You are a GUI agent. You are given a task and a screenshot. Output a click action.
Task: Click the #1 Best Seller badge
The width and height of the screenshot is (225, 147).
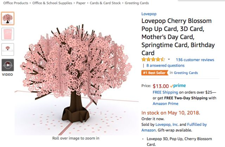pos(155,73)
